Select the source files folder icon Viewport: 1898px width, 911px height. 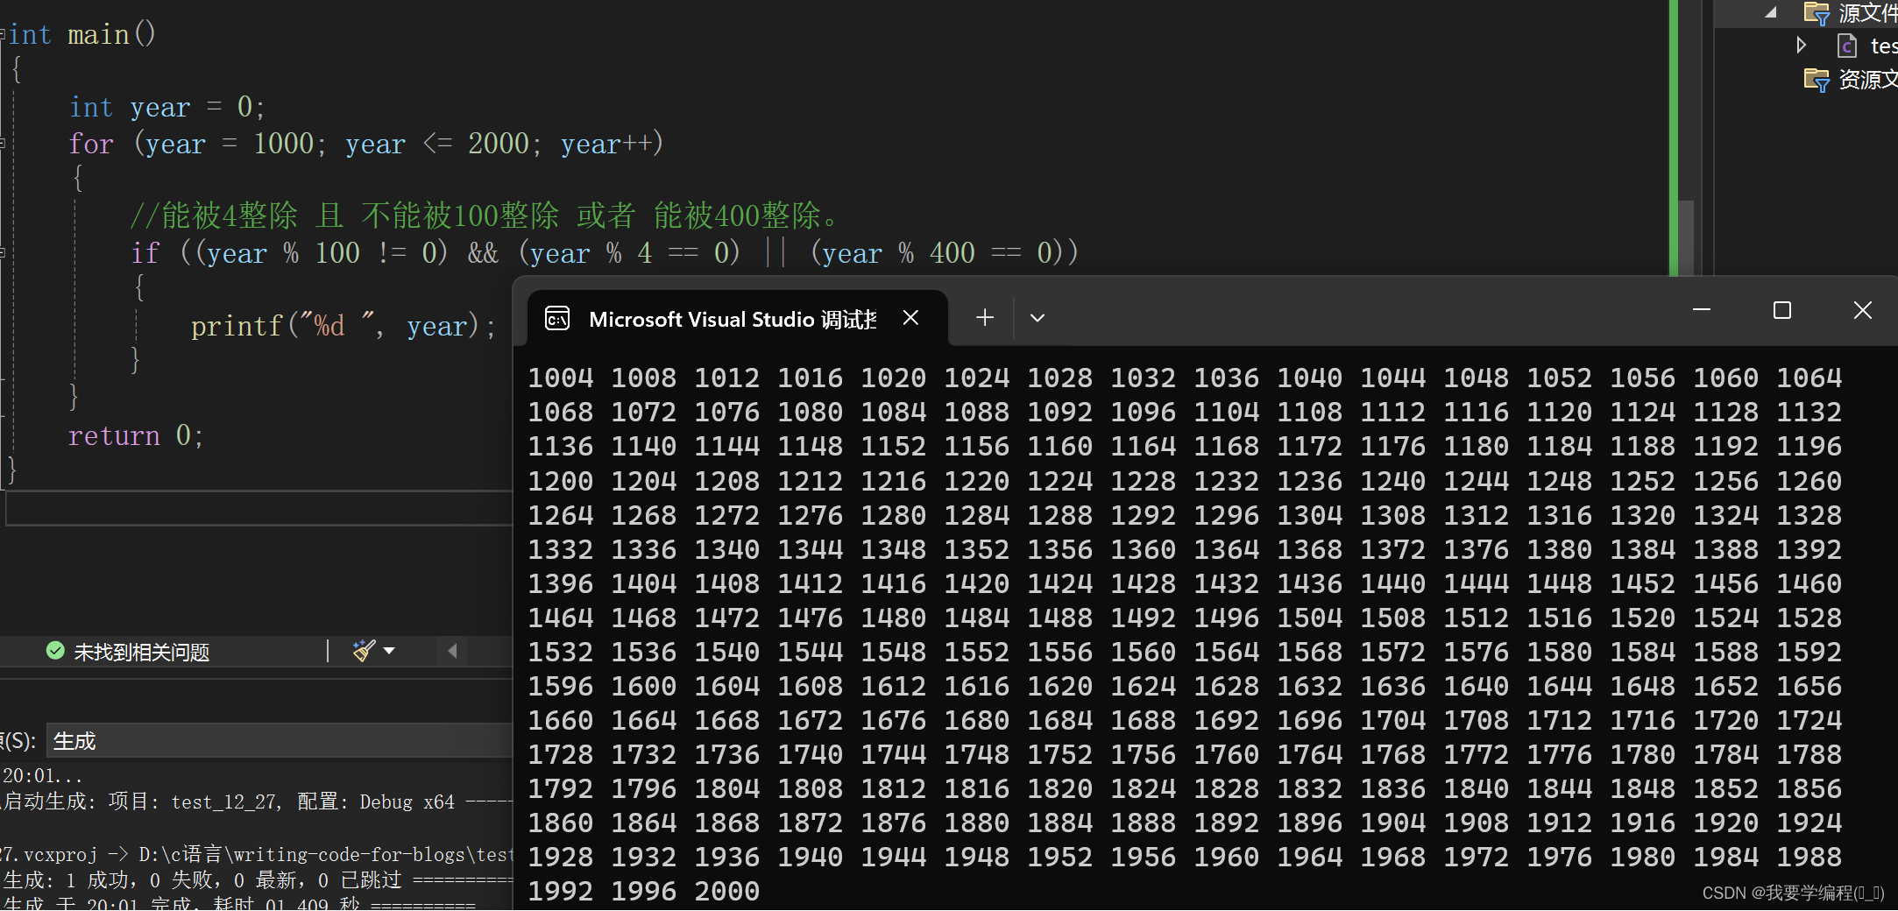click(1817, 13)
